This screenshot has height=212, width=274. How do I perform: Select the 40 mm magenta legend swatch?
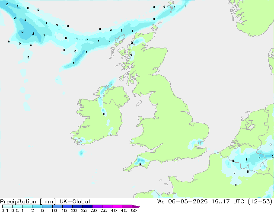(117, 206)
